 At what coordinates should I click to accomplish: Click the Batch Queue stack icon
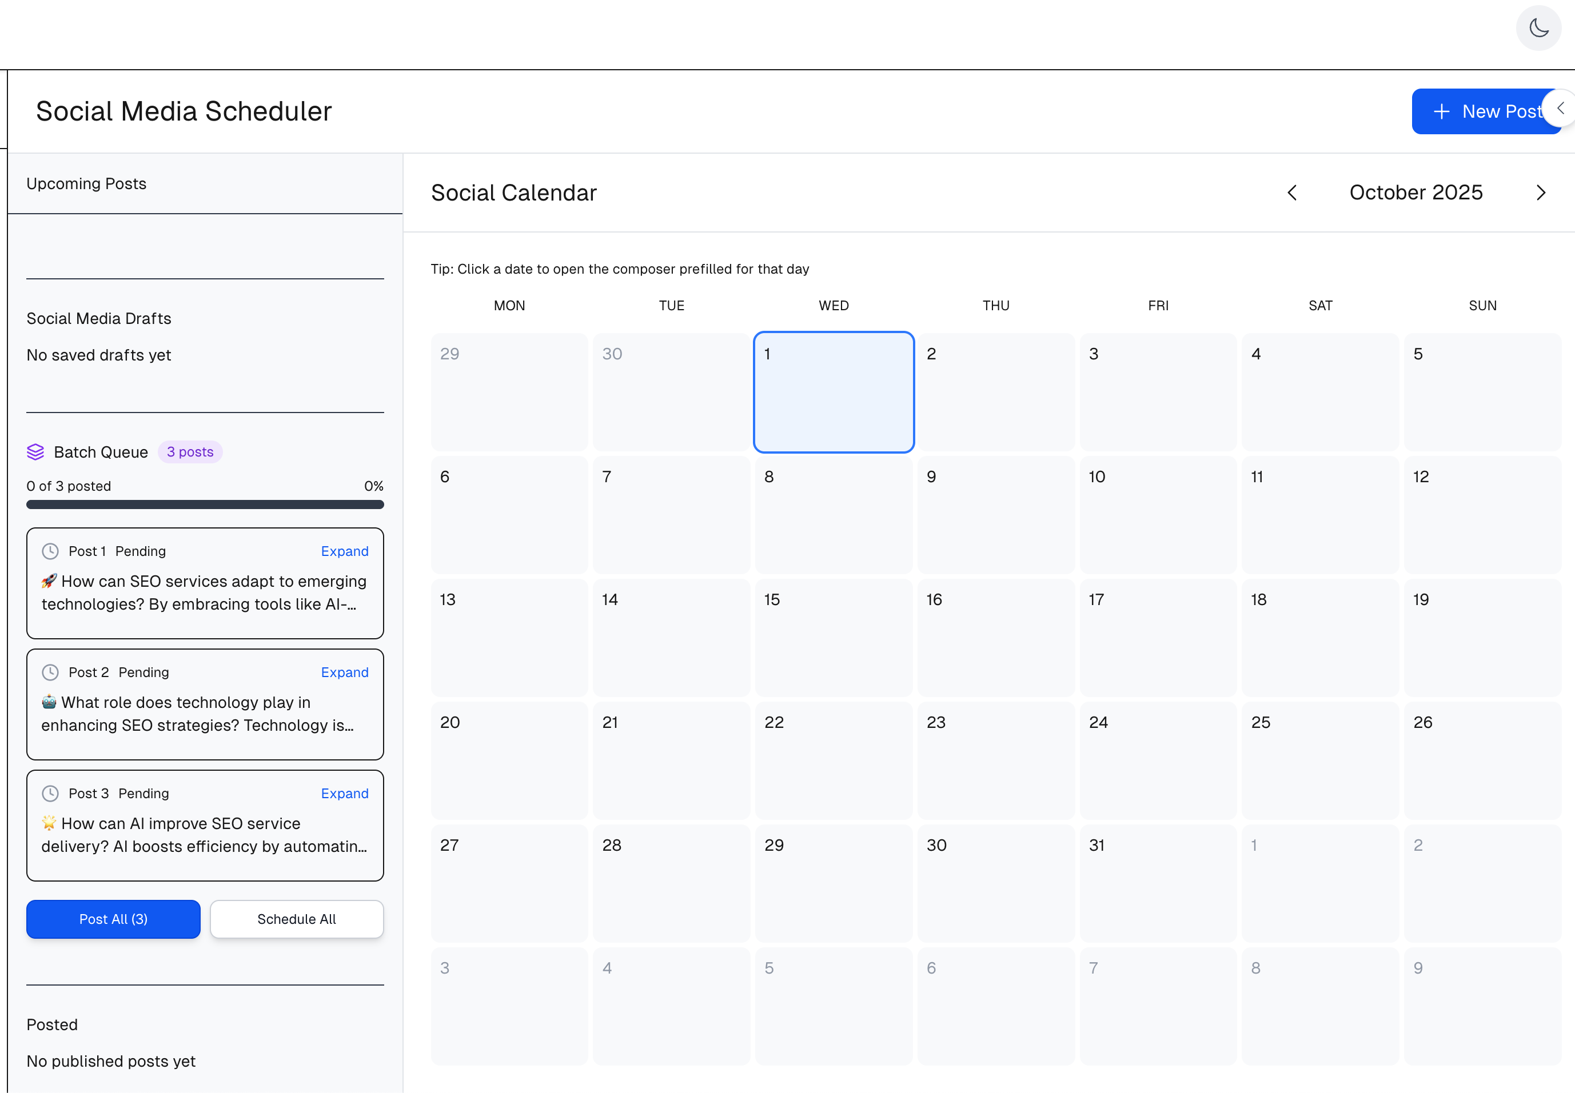tap(35, 452)
